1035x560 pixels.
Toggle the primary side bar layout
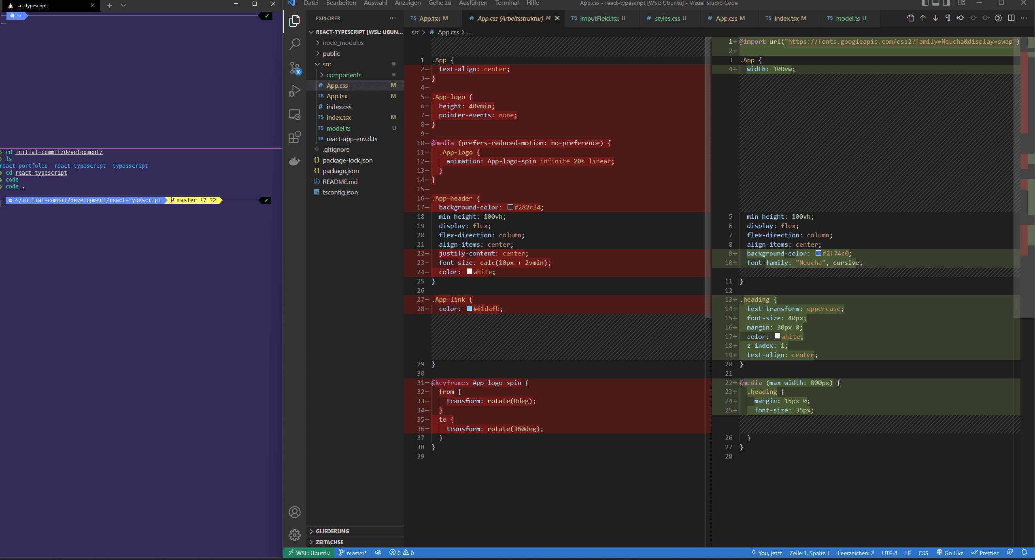(925, 3)
